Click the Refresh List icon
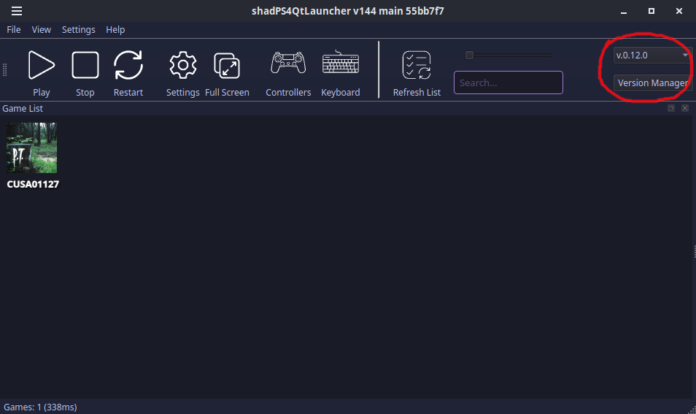696x414 pixels. pos(417,65)
